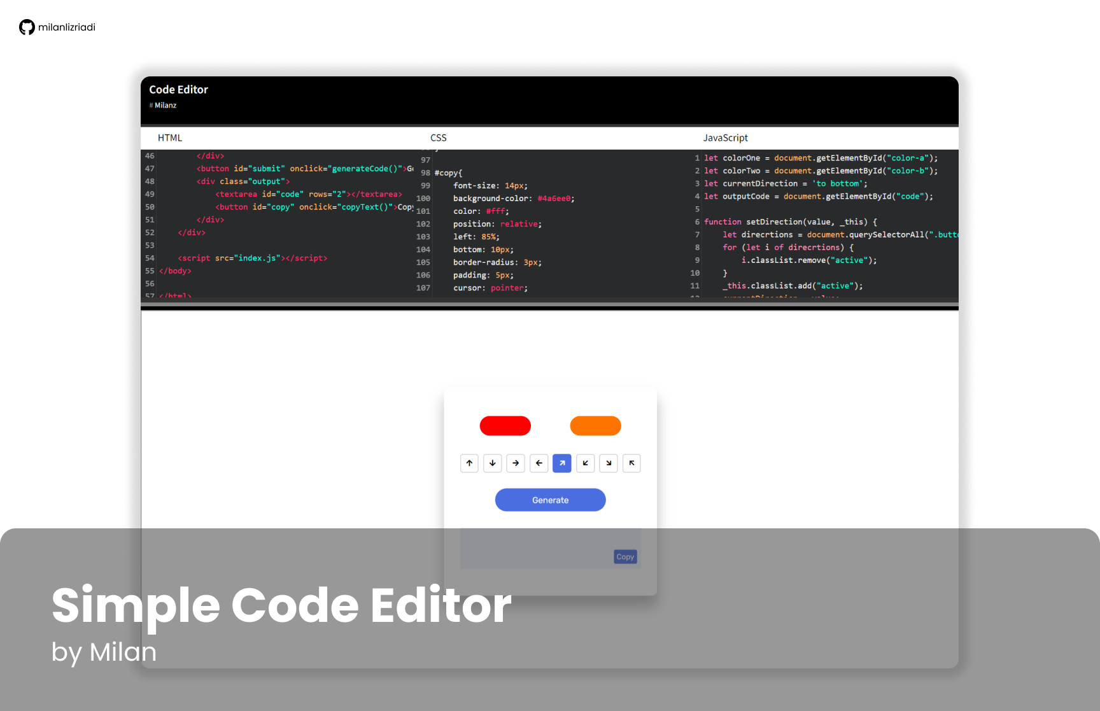This screenshot has width=1100, height=711.
Task: Select the up arrow direction button
Action: click(x=469, y=463)
